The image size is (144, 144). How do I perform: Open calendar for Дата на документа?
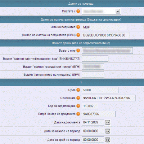pos(108,122)
